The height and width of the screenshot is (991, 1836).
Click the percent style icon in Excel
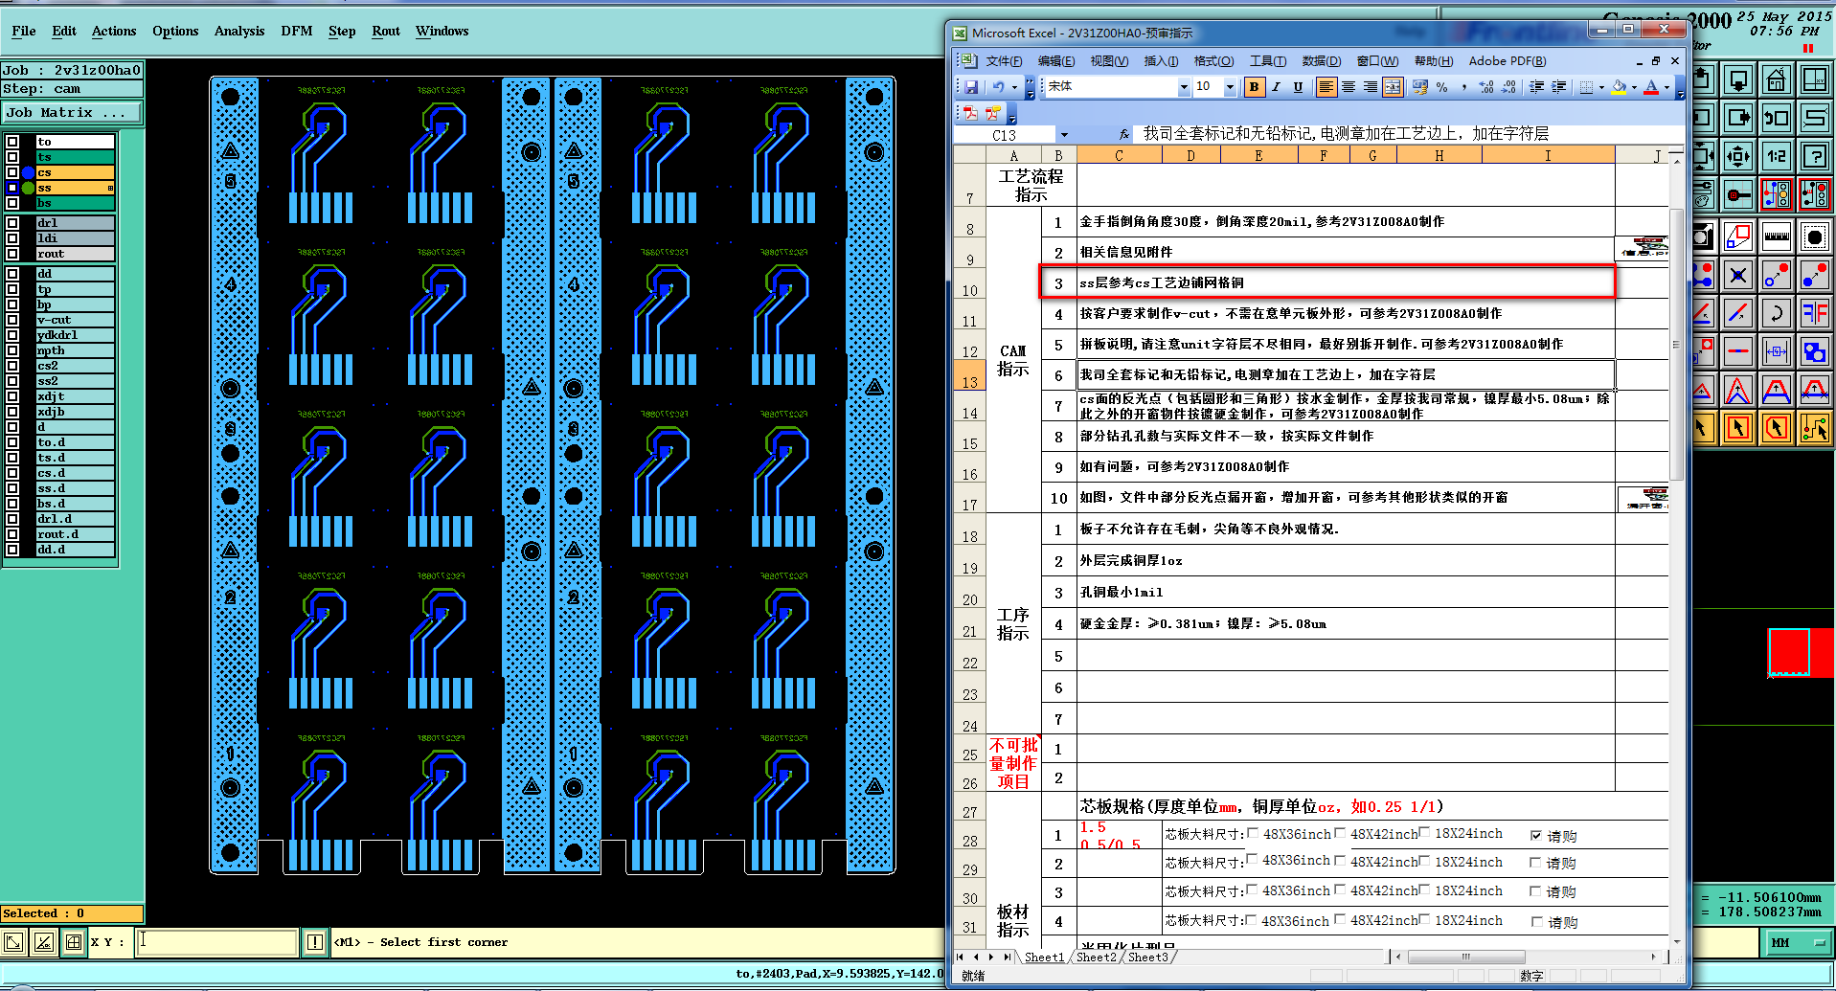[1441, 87]
